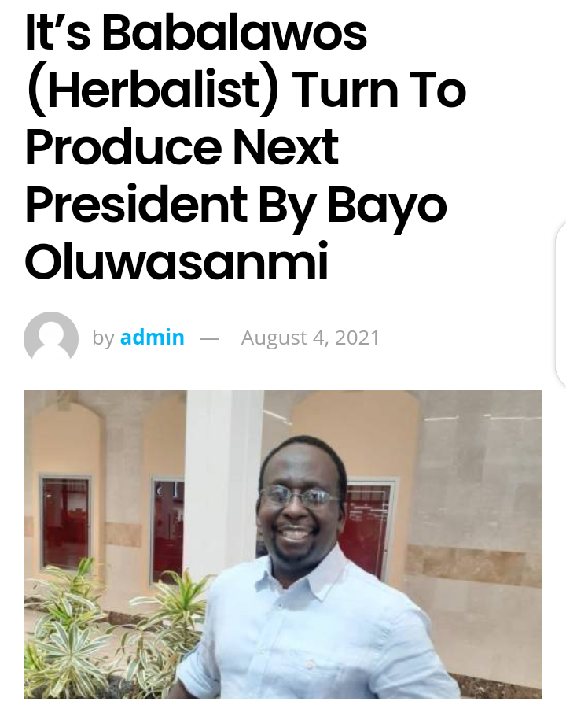Open the featured article photo
566x705 pixels.
point(283,544)
